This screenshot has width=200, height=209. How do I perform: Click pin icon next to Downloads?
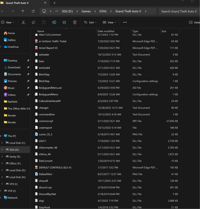coord(28,67)
